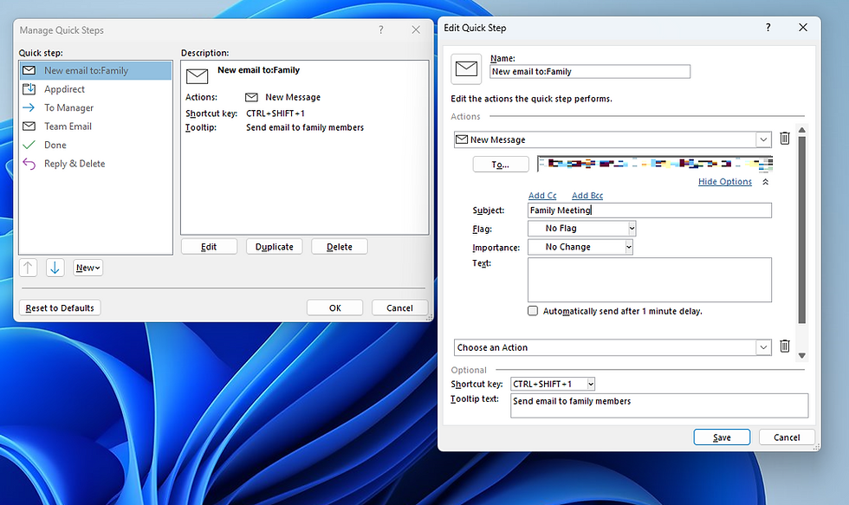This screenshot has width=849, height=505.
Task: Cancel the Edit Quick Step dialog
Action: point(787,437)
